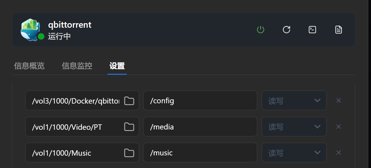Remove the /media volume mapping row
The image size is (371, 168).
pyautogui.click(x=338, y=127)
